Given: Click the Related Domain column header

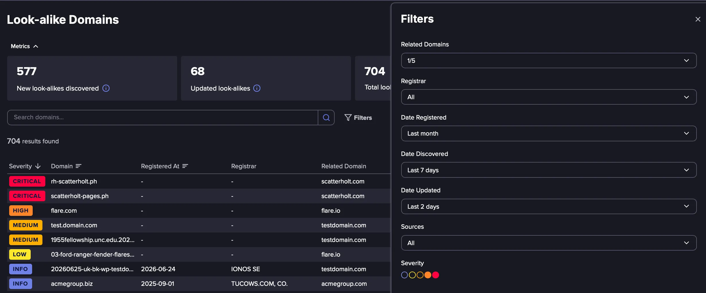Looking at the screenshot, I should 344,166.
